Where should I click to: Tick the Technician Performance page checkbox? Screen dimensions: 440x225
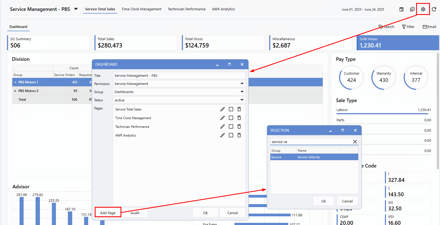231,126
